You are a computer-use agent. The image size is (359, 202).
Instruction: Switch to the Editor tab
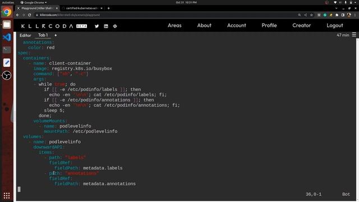point(25,35)
